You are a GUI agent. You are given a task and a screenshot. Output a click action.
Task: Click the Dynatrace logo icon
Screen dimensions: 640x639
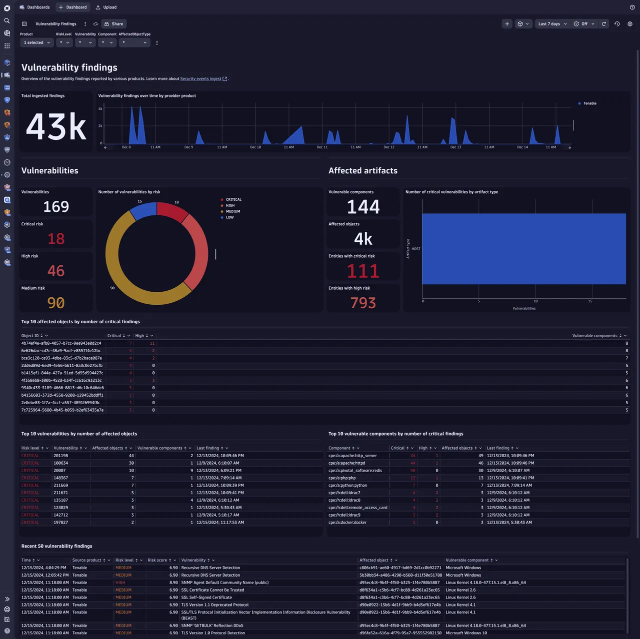click(x=7, y=8)
